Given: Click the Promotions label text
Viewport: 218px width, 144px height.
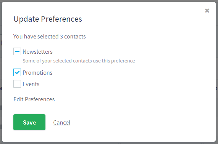Looking at the screenshot, I should (x=37, y=73).
